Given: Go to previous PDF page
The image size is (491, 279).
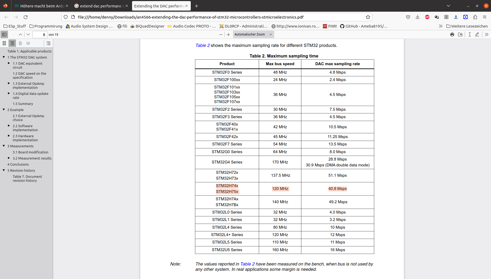Looking at the screenshot, I should (x=20, y=34).
